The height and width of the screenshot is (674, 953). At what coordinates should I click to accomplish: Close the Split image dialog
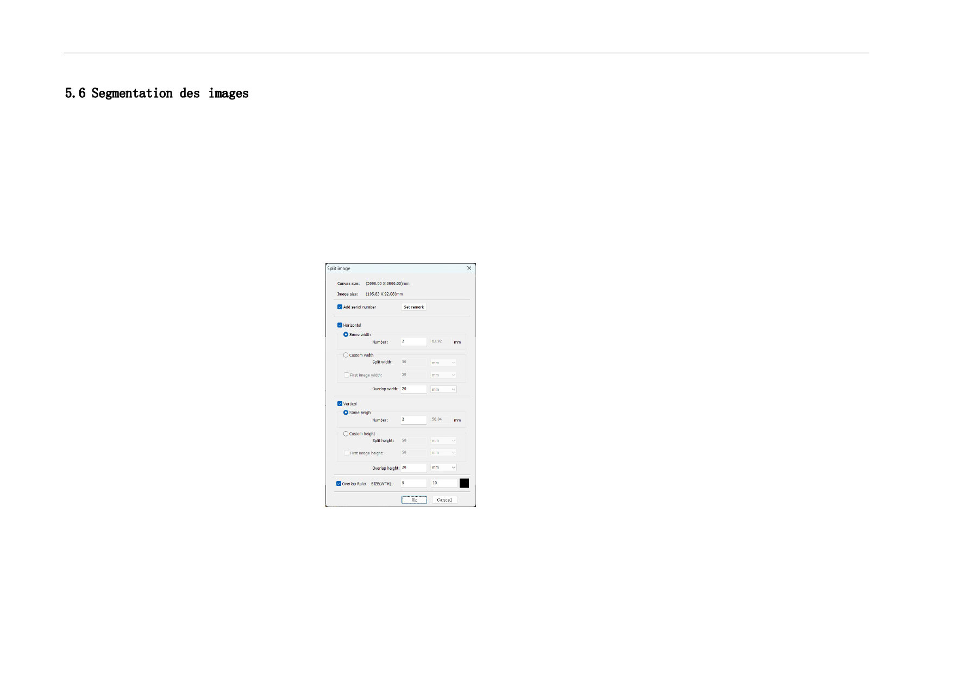tap(469, 269)
